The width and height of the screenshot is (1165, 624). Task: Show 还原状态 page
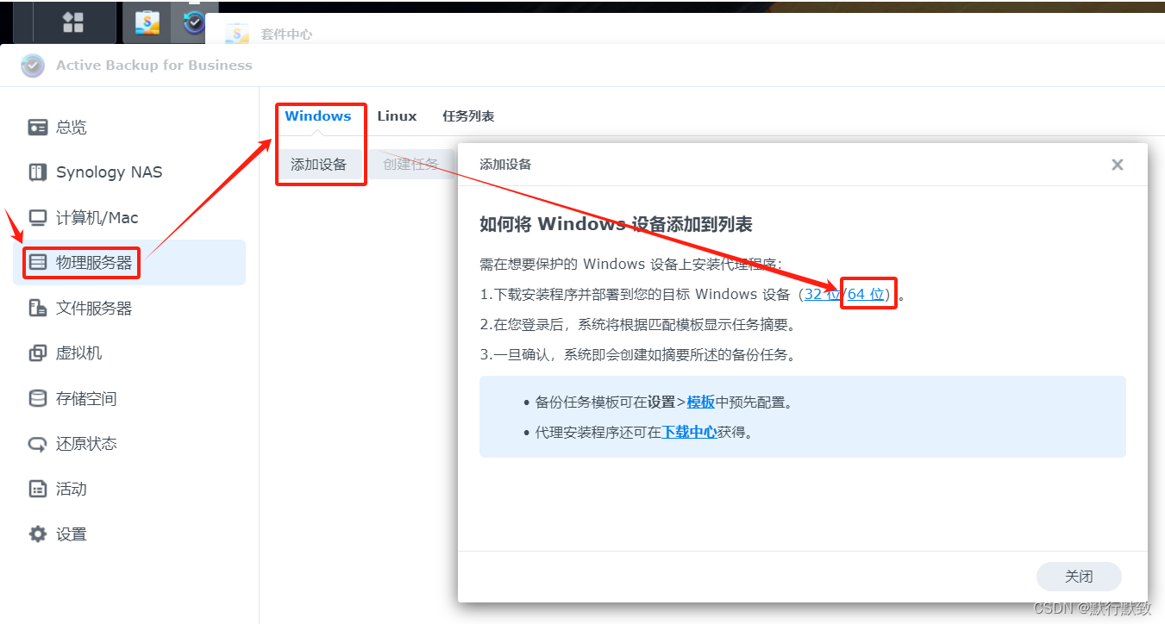point(129,444)
